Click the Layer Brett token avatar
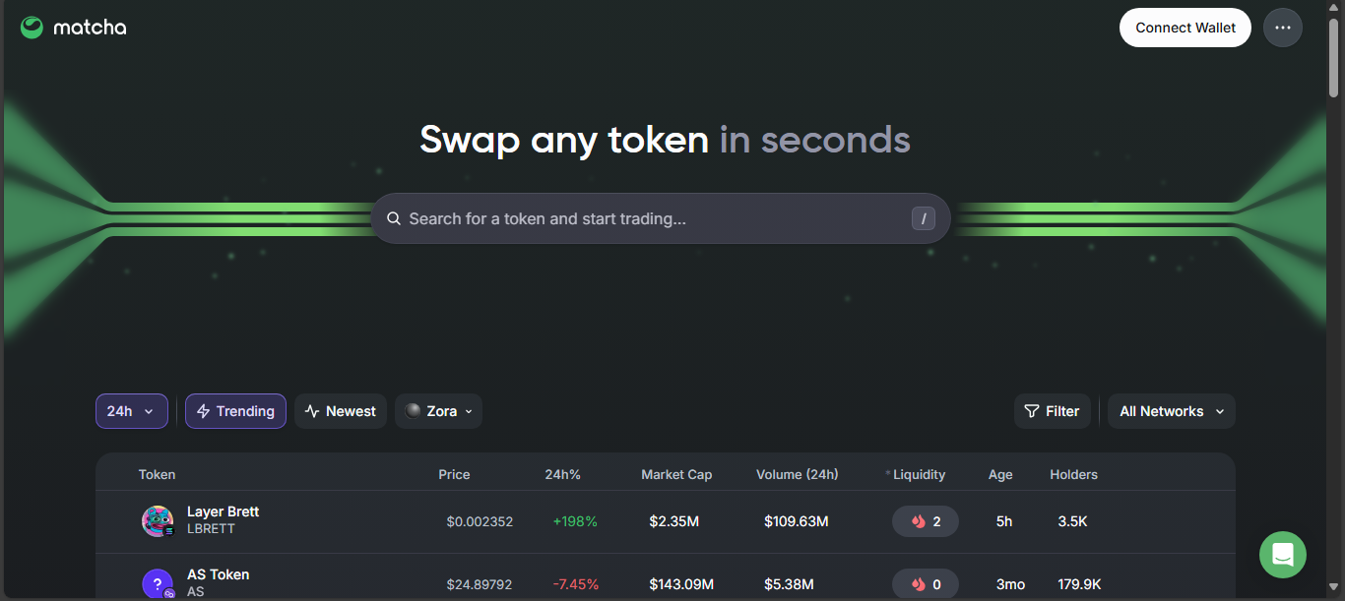Viewport: 1345px width, 601px height. click(158, 521)
